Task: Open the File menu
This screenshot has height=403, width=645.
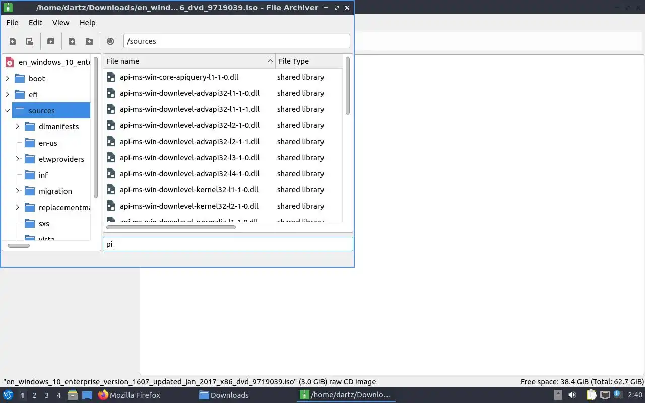Action: (12, 23)
